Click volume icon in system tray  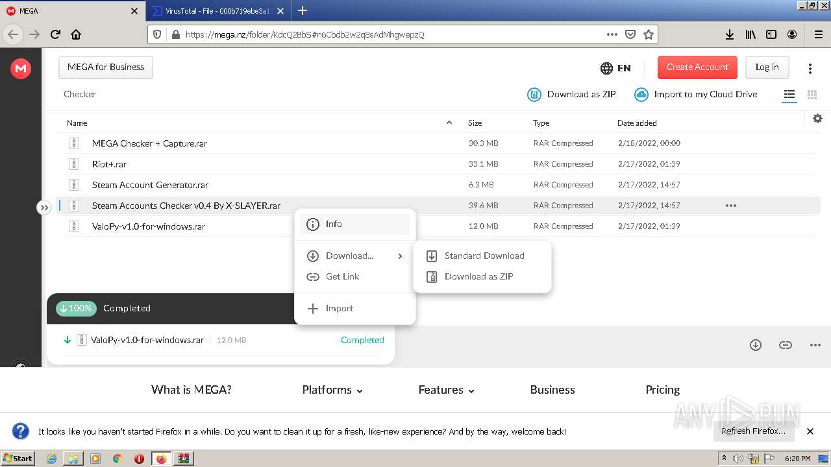(x=738, y=459)
